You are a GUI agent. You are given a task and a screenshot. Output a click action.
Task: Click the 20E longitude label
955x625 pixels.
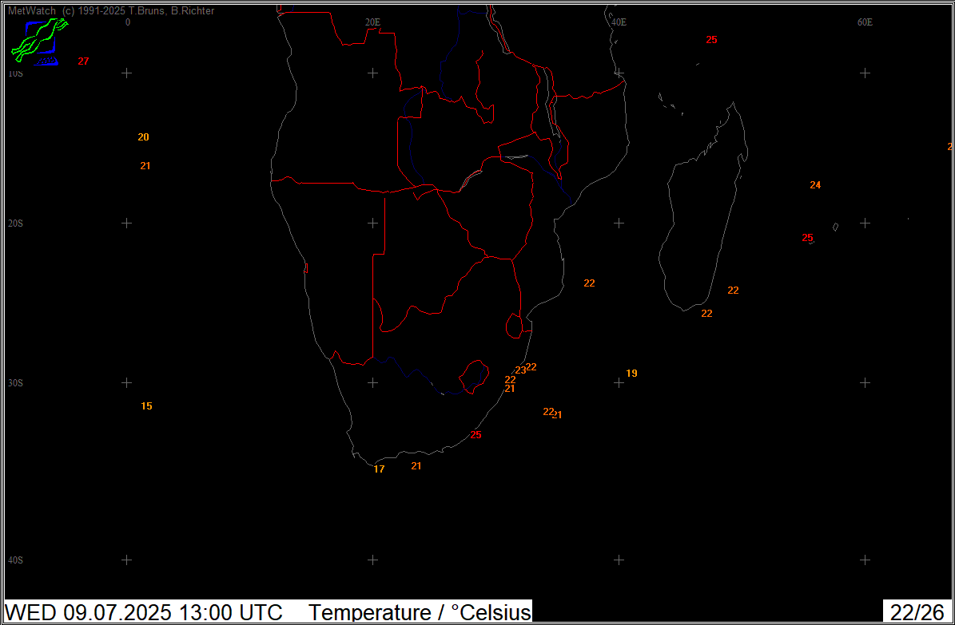coord(372,22)
